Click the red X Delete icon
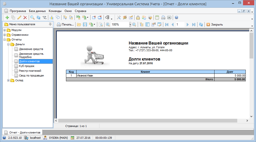Screen dimensions: 256x142 point(25,17)
